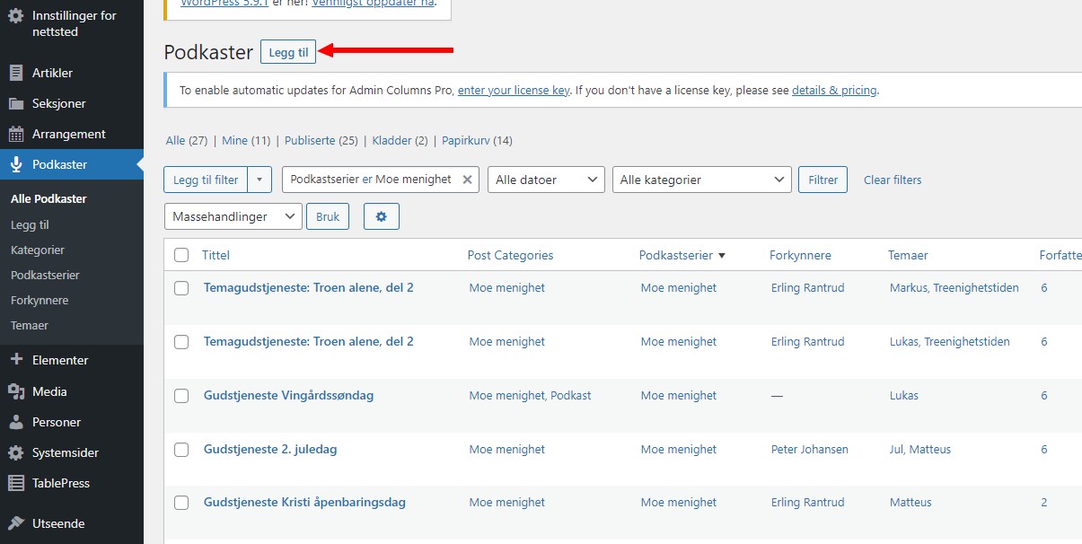Click the Forkynnere column header
Viewport: 1082px width, 544px height.
pos(800,256)
